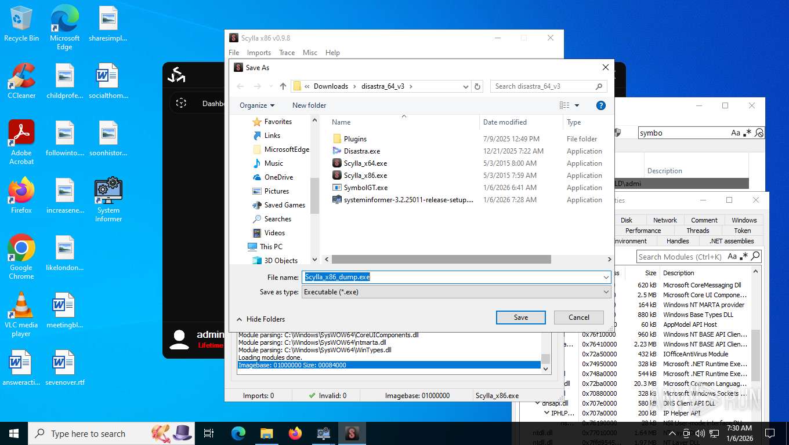This screenshot has height=445, width=789.
Task: Collapse folders with Hide Folders
Action: pyautogui.click(x=260, y=319)
